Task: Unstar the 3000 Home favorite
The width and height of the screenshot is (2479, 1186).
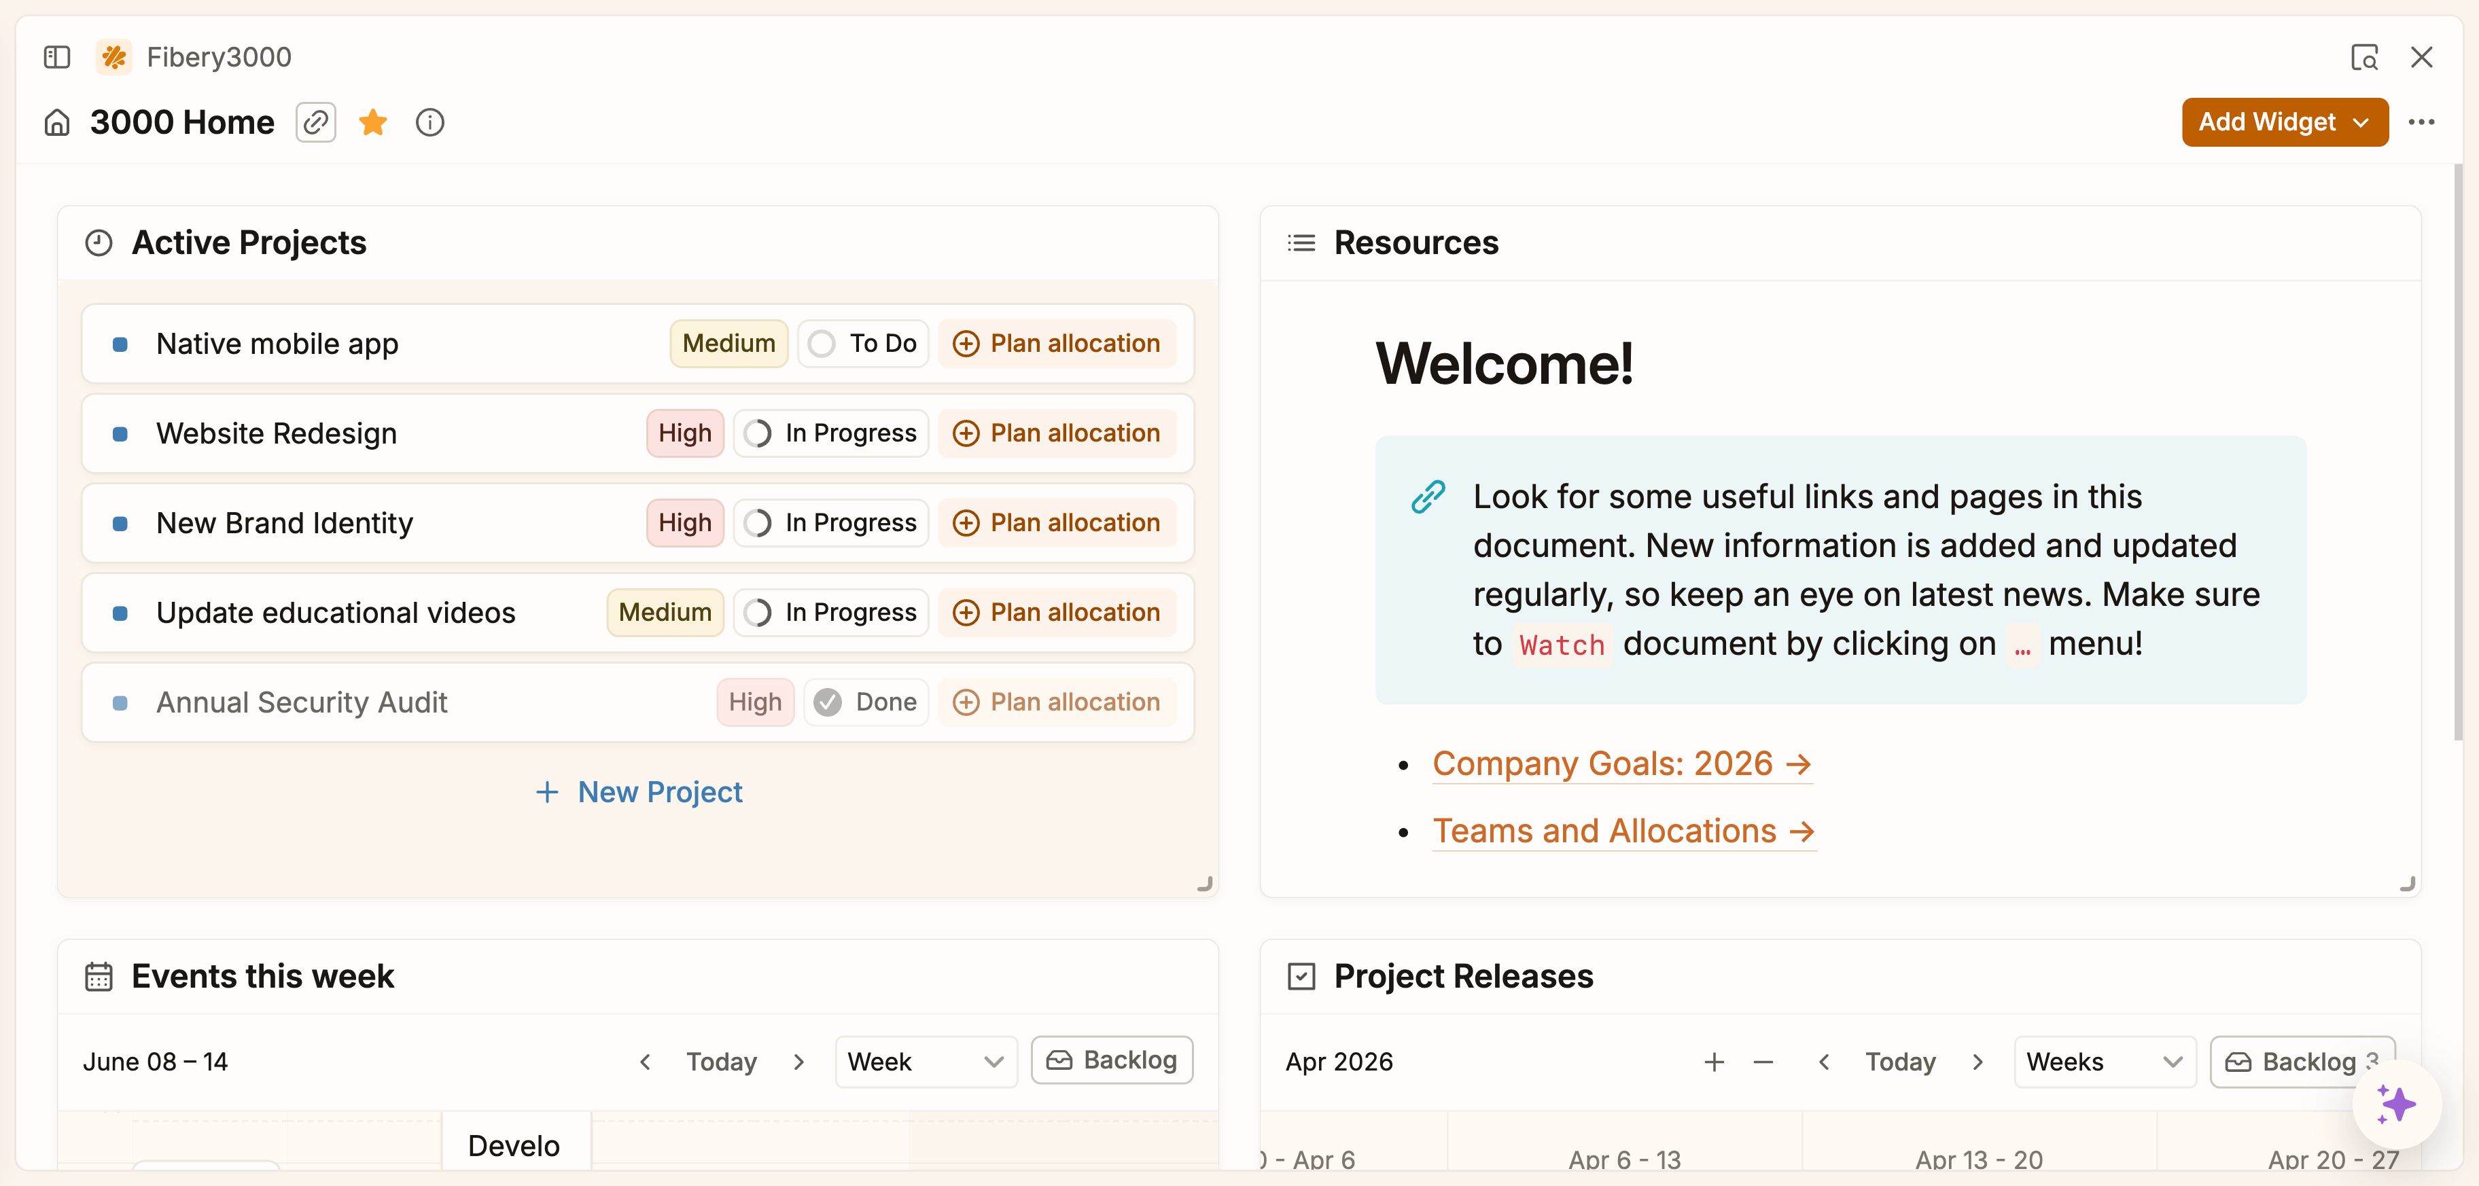Action: click(372, 122)
